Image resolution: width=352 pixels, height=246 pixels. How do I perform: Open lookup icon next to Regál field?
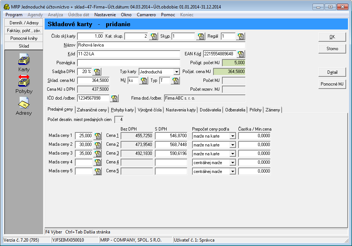[241, 36]
